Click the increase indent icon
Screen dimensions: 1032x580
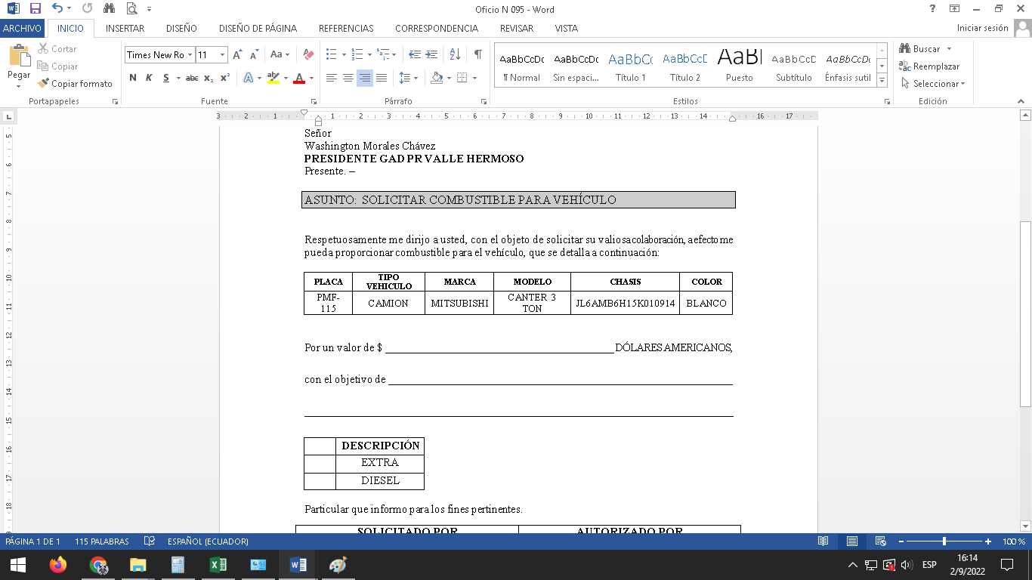point(431,54)
